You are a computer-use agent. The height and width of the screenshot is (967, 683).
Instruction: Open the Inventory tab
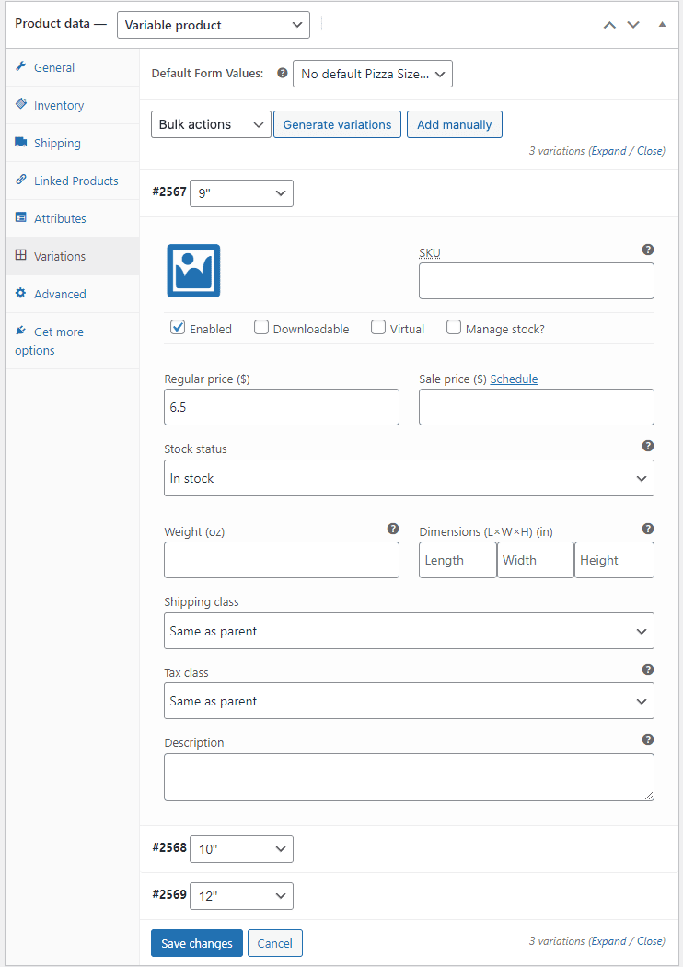[59, 105]
